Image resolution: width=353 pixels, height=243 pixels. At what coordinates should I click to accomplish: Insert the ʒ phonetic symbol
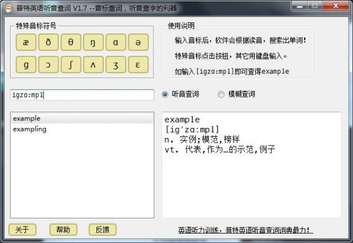click(116, 65)
